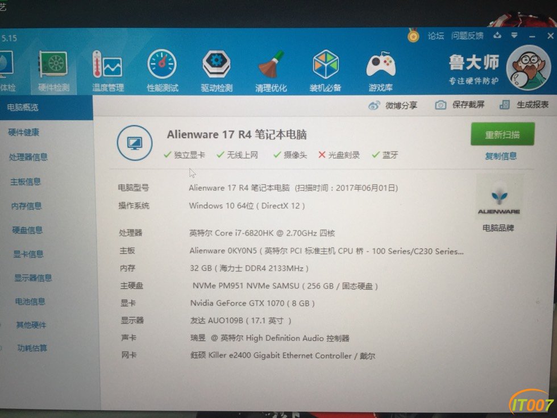This screenshot has width=557, height=418.
Task: Minimize the 鲁大师 window
Action: tap(532, 36)
